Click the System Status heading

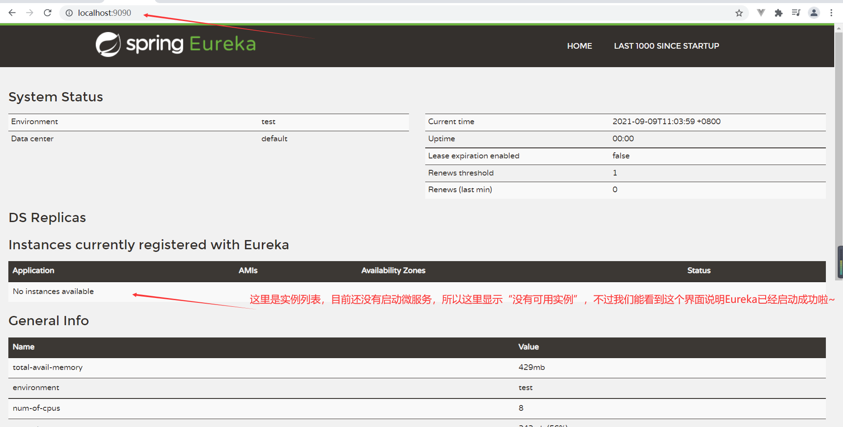tap(56, 97)
